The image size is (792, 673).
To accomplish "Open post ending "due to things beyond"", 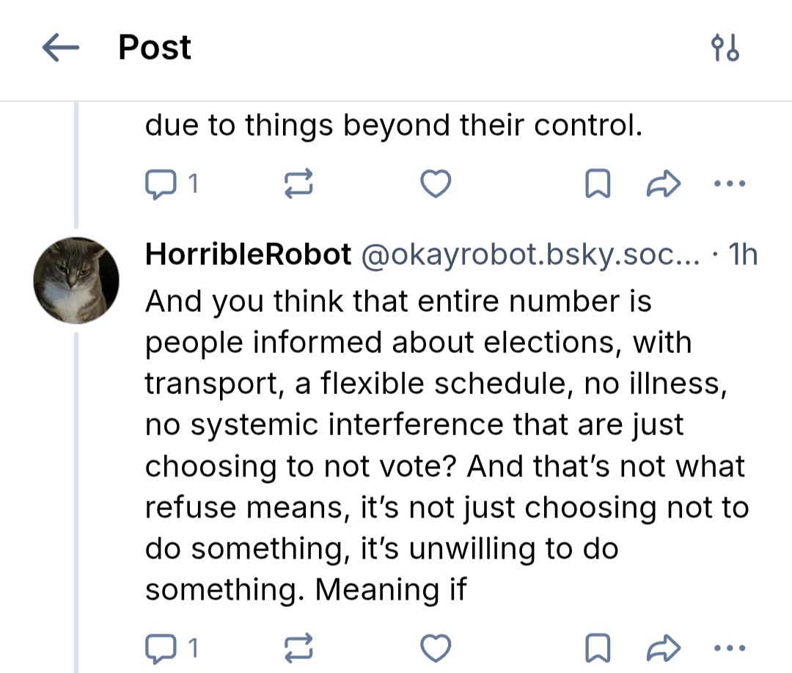I will 393,125.
